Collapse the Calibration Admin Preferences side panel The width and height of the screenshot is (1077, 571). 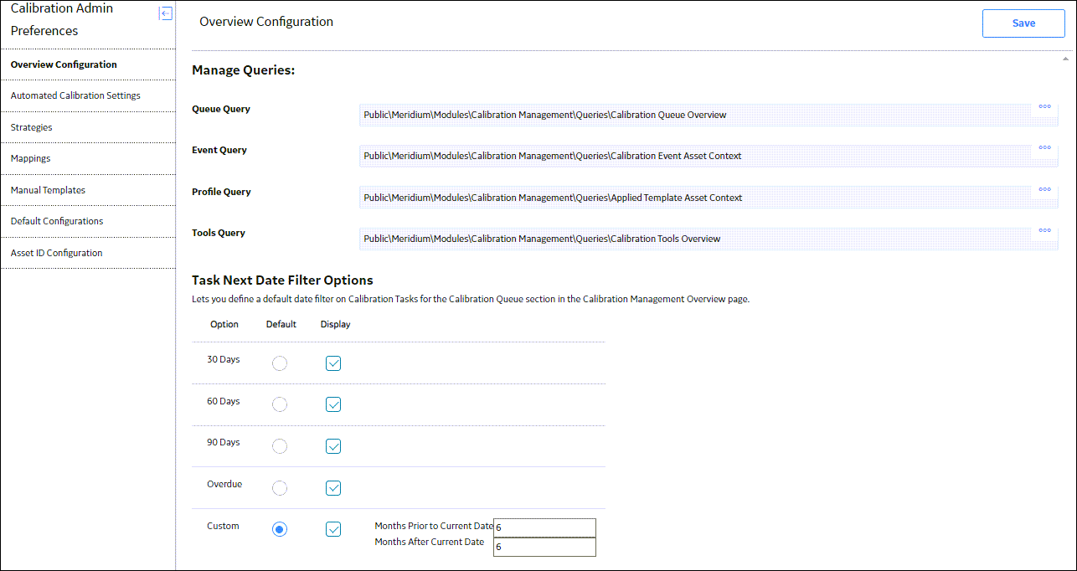click(x=165, y=13)
